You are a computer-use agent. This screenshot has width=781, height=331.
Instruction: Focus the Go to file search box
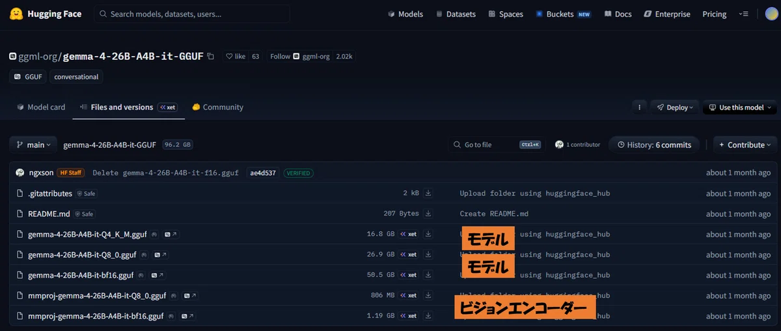[496, 145]
